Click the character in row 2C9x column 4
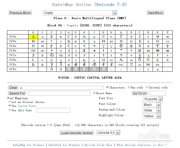This screenshot has width=180, height=148. (69, 41)
